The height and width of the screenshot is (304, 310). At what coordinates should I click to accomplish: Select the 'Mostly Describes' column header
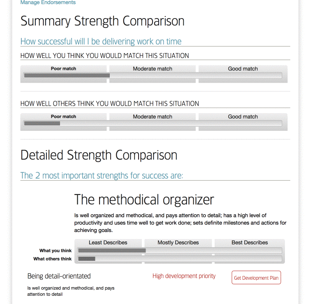(x=178, y=242)
